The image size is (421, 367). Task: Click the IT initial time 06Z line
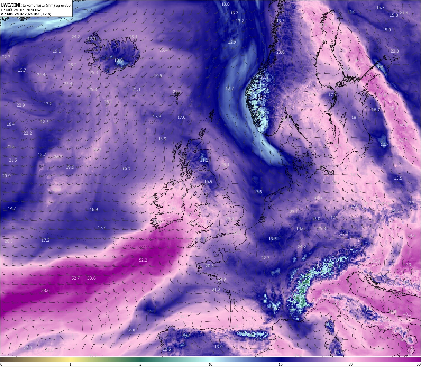(21, 10)
